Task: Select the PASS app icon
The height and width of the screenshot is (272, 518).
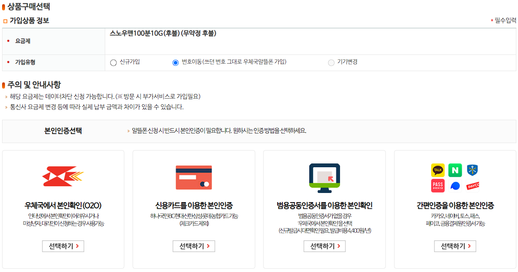Action: tap(438, 185)
